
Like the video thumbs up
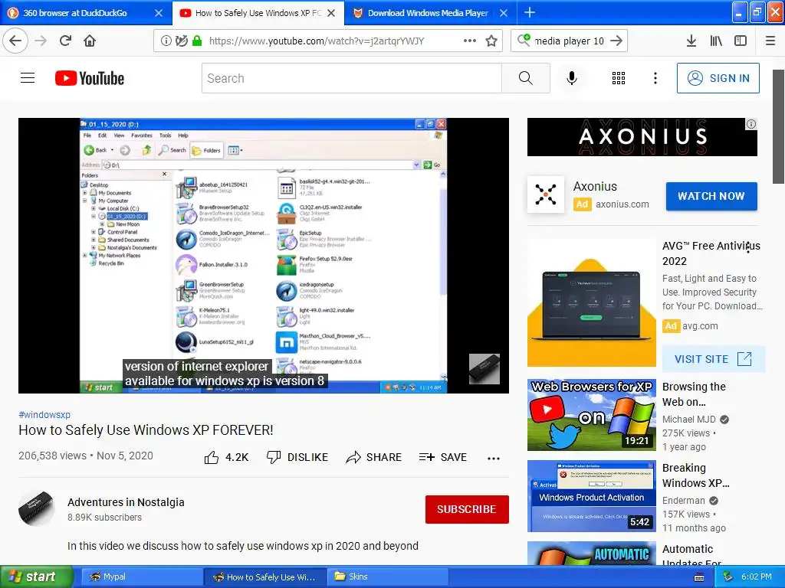(x=226, y=457)
